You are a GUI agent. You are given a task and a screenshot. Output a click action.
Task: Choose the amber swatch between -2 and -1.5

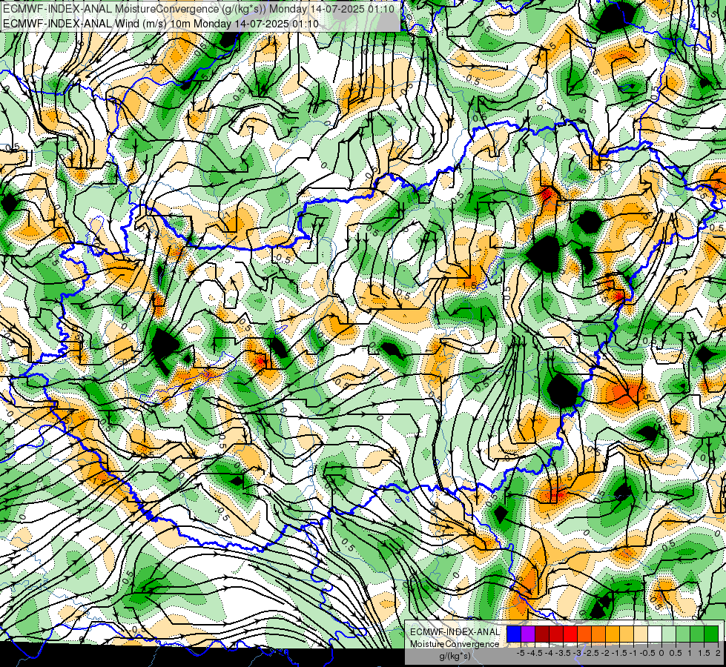click(613, 634)
